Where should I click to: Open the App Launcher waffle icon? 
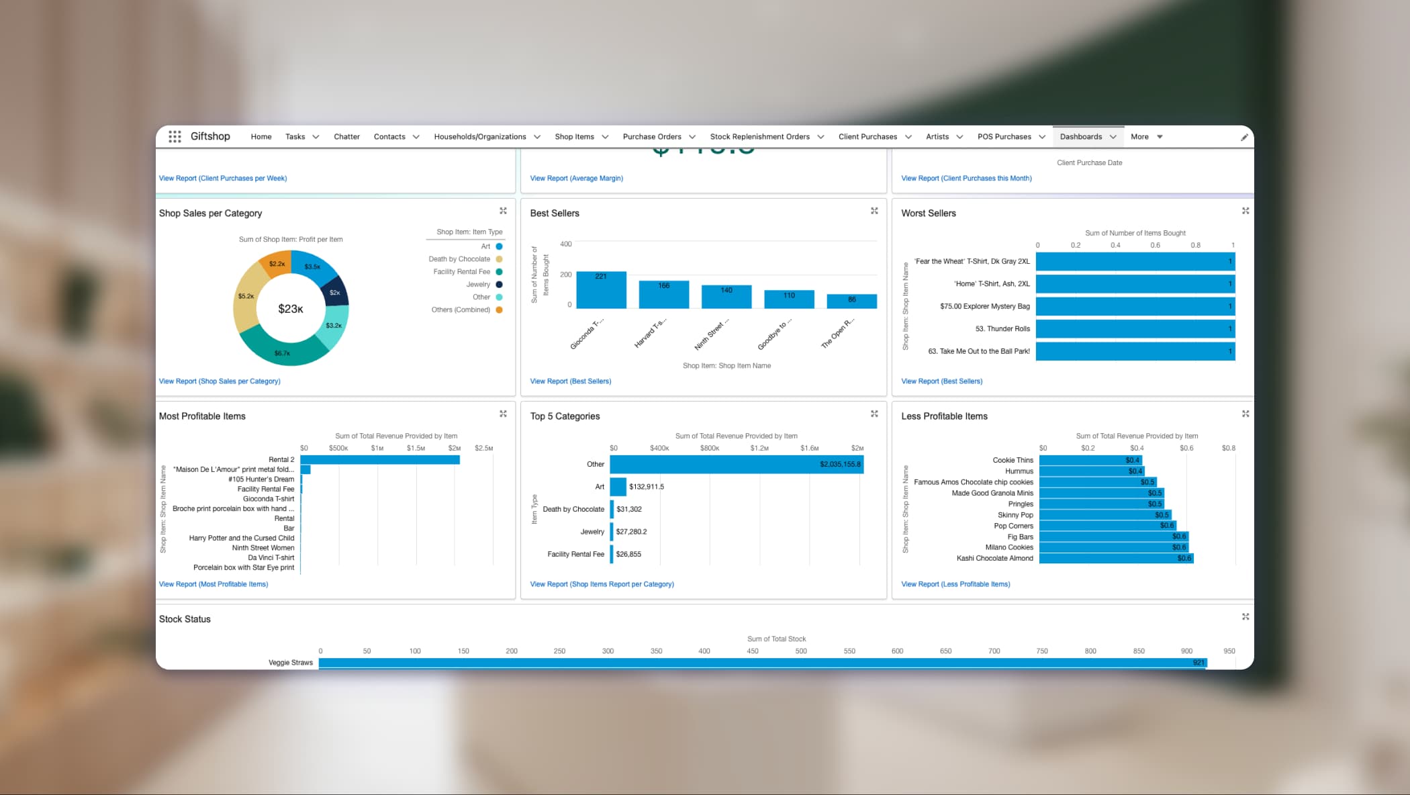click(x=175, y=136)
